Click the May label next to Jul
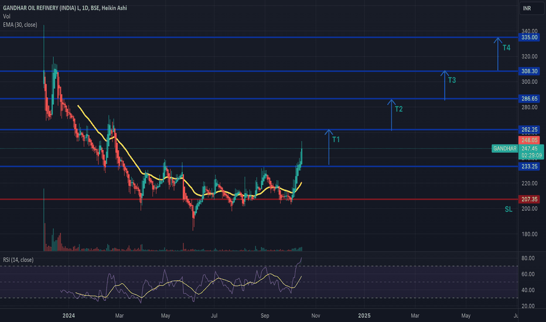 (165, 316)
